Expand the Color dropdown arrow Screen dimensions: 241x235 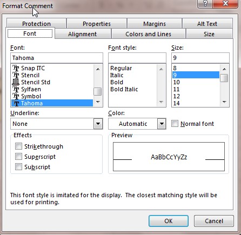tap(162, 124)
